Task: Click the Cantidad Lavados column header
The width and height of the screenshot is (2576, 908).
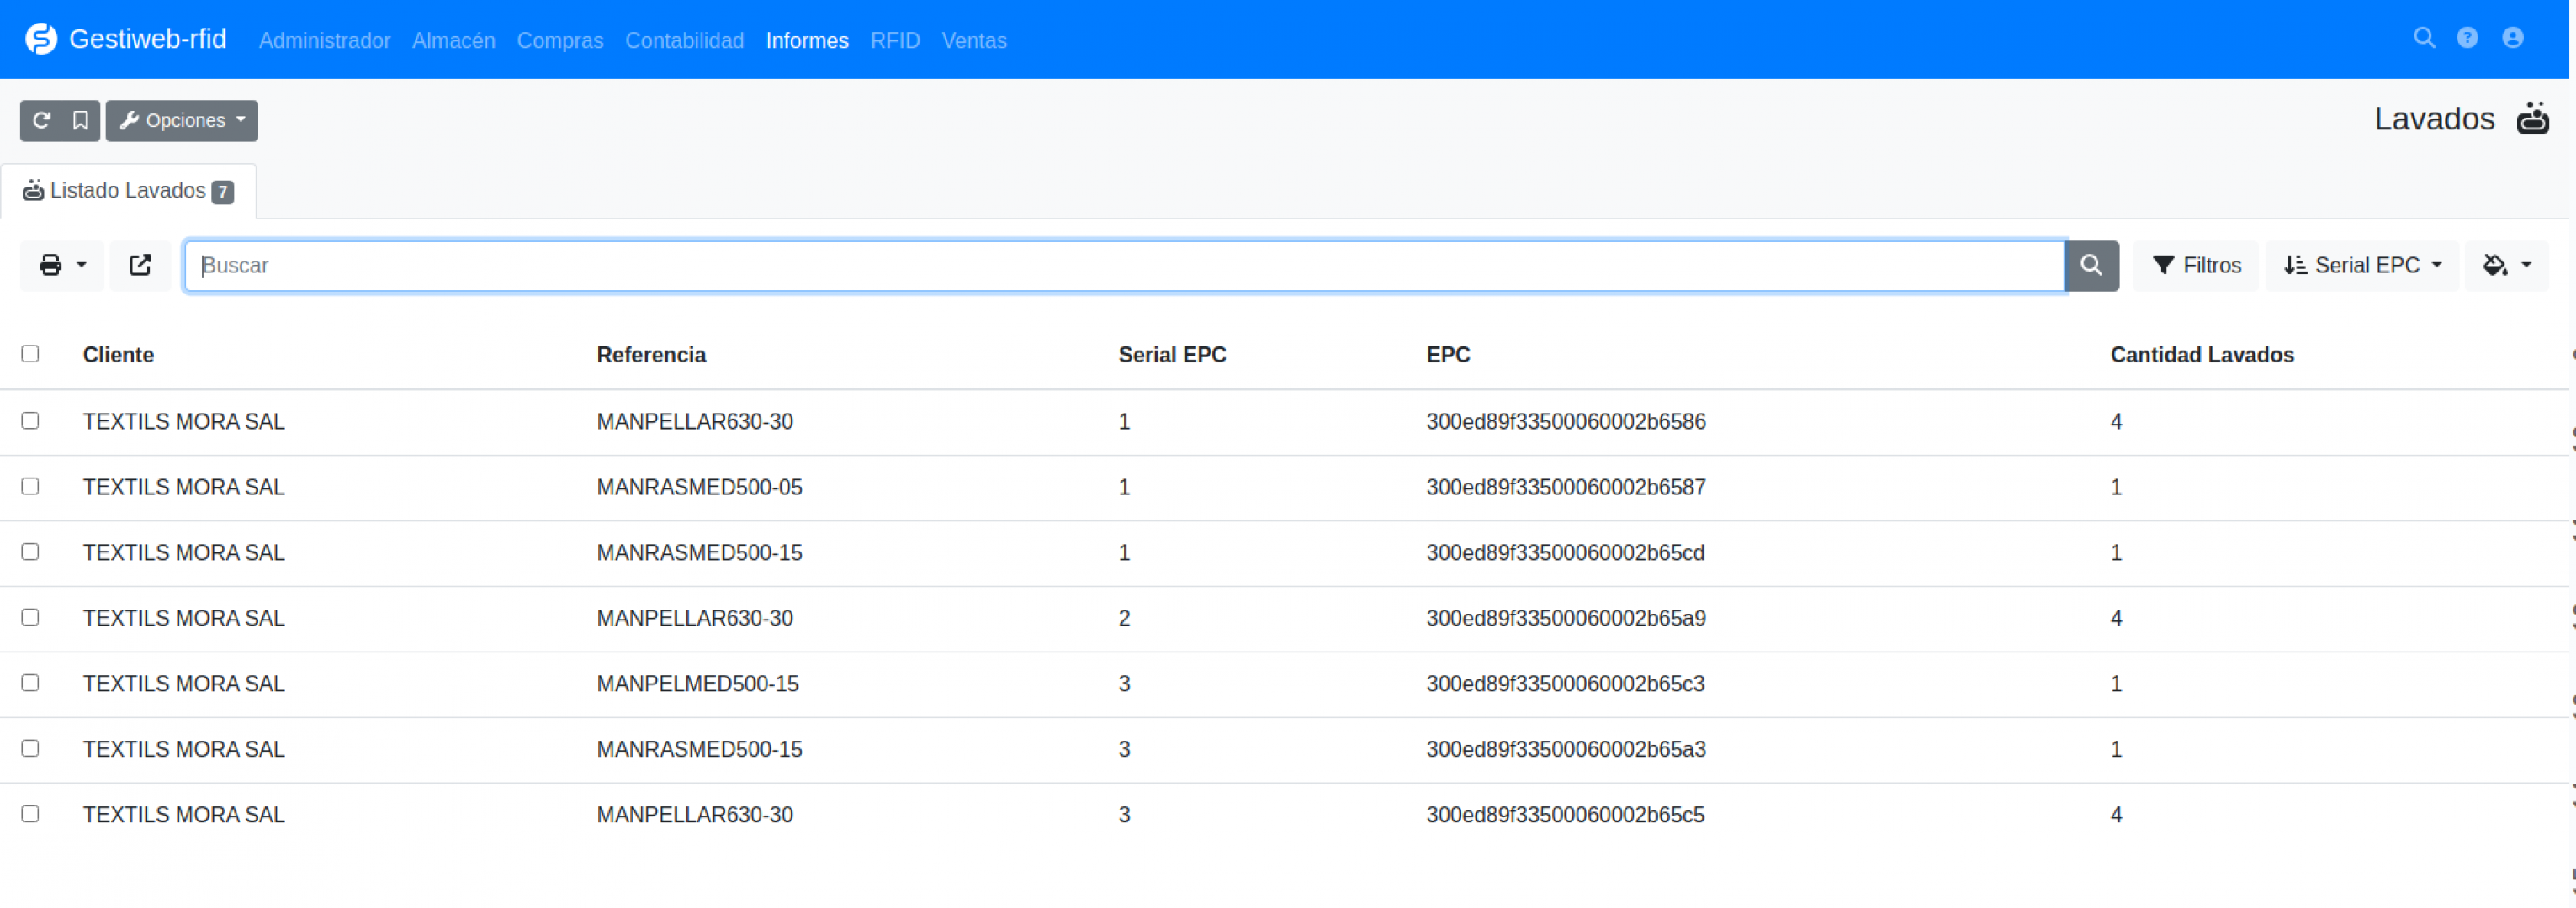Action: pyautogui.click(x=2202, y=355)
